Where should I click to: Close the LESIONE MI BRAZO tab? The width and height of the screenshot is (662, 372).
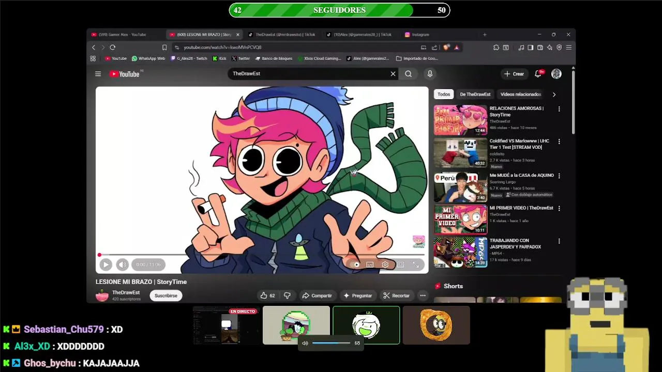coord(238,35)
